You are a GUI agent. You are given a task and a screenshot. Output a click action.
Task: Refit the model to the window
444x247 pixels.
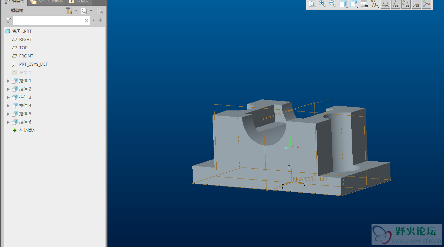(x=312, y=4)
